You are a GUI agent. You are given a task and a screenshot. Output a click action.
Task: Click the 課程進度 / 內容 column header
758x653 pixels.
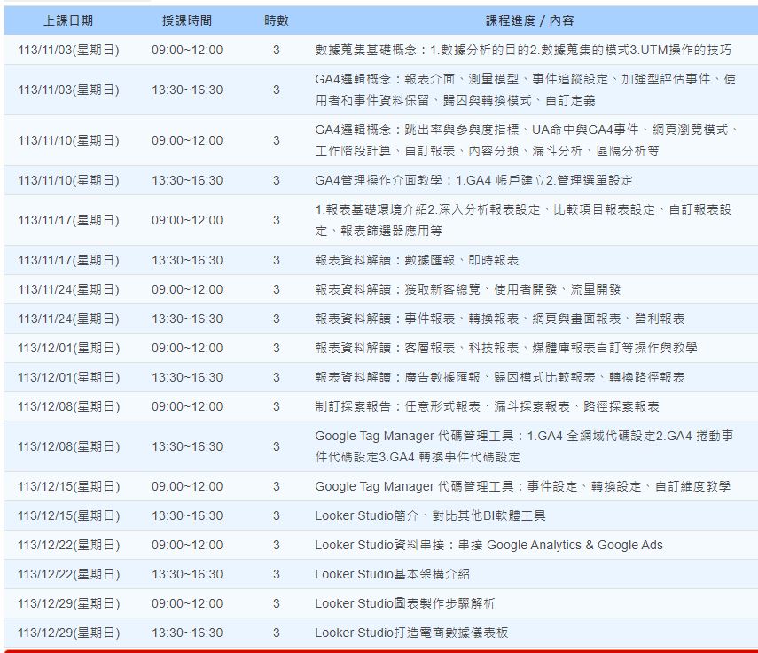point(529,20)
